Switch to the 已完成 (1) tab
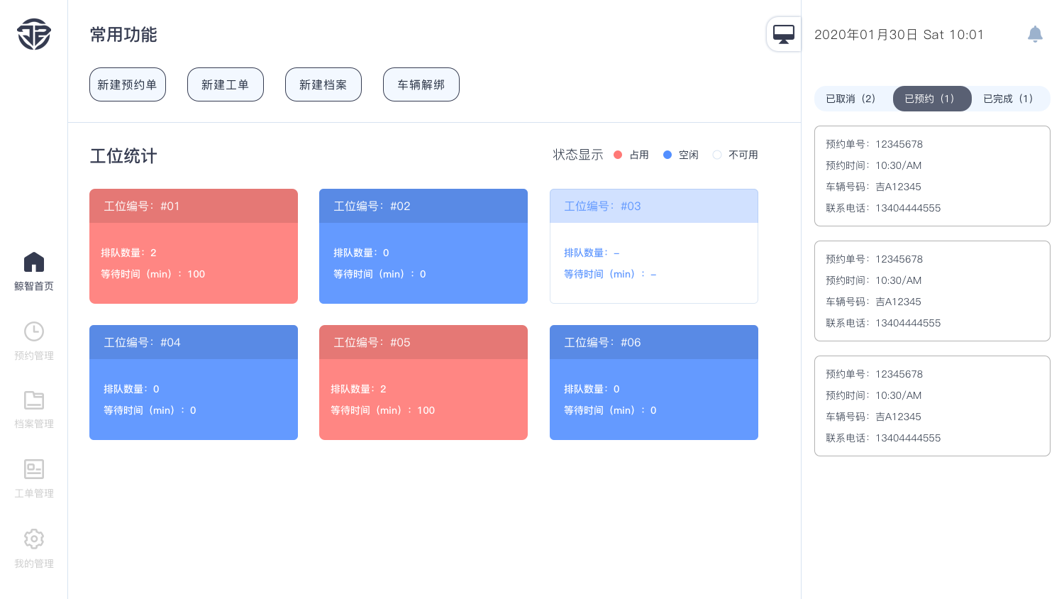The image size is (1064, 599). point(1009,99)
